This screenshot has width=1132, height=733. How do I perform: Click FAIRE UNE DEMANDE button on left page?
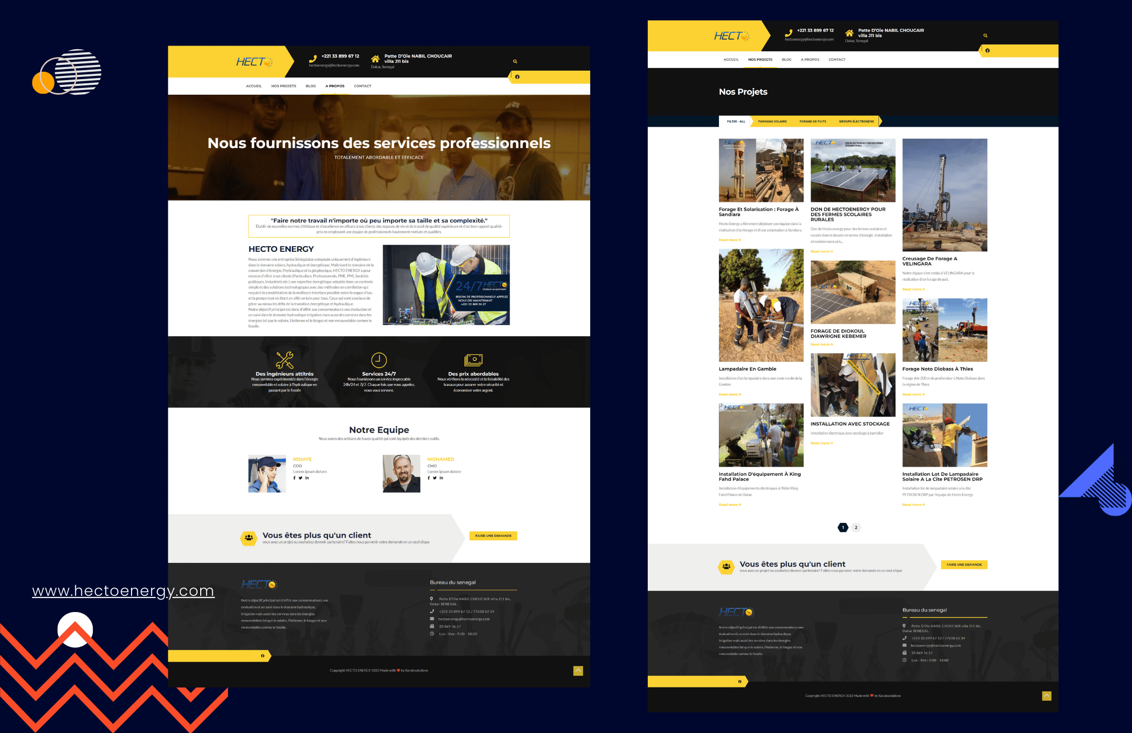(x=496, y=537)
